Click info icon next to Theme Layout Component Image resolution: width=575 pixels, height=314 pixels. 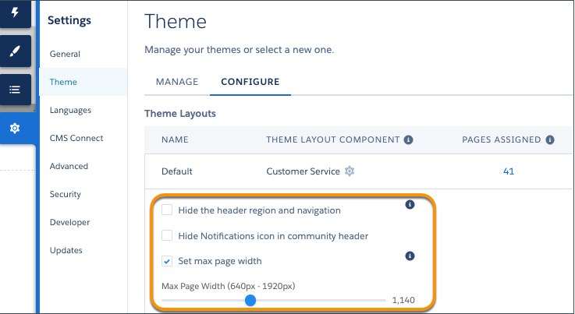tap(408, 140)
